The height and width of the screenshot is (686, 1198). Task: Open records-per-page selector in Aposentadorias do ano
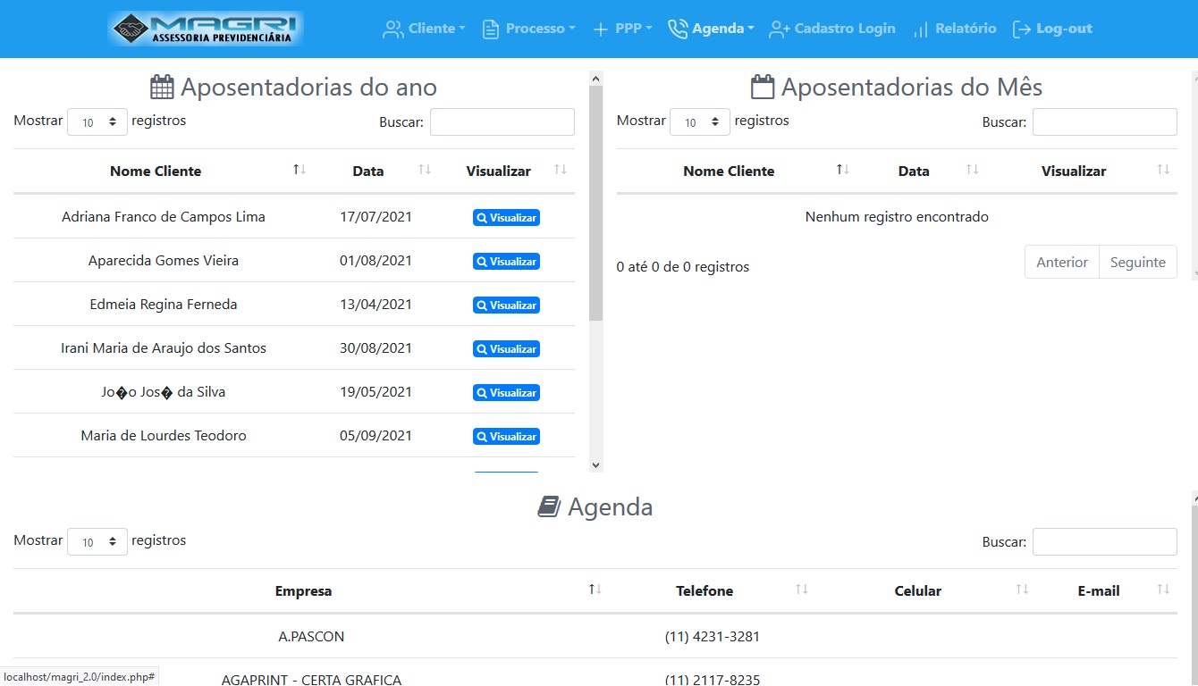[97, 122]
